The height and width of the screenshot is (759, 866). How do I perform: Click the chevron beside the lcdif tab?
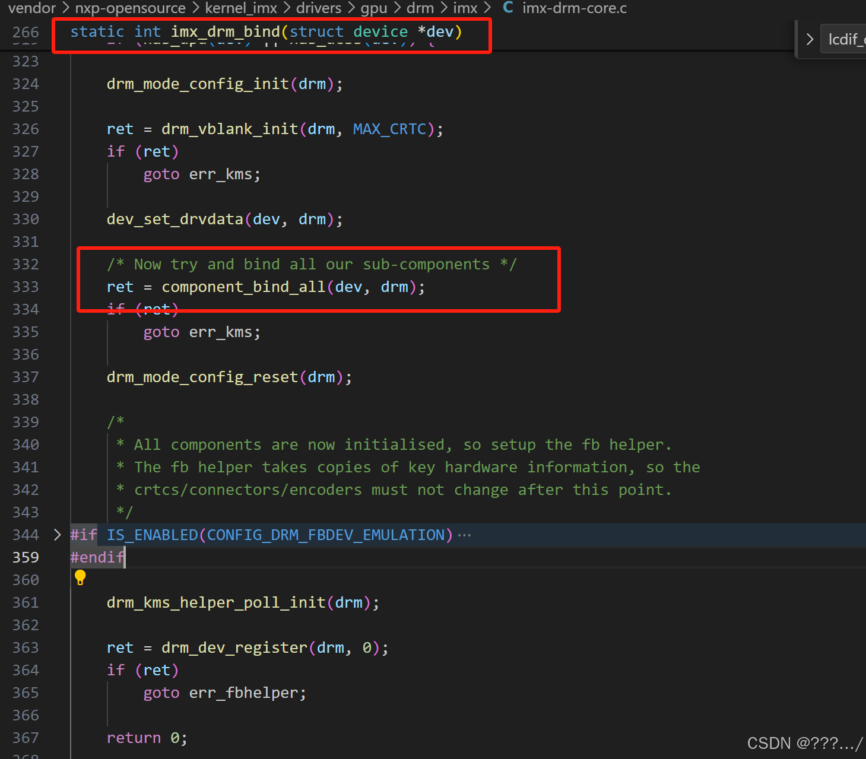(809, 39)
